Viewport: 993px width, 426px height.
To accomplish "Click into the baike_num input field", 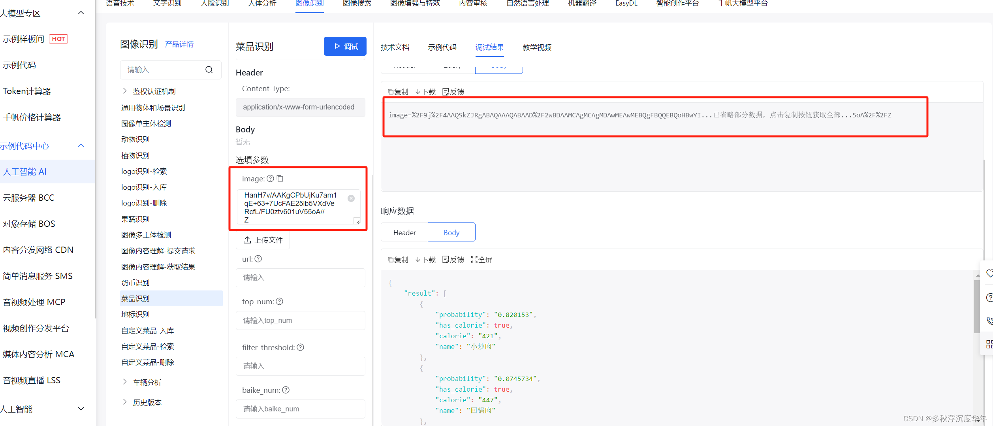I will click(301, 409).
